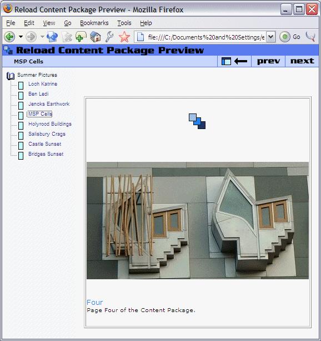Expand the address bar URL dropdown
Screen dimensions: 321x341
pos(270,37)
